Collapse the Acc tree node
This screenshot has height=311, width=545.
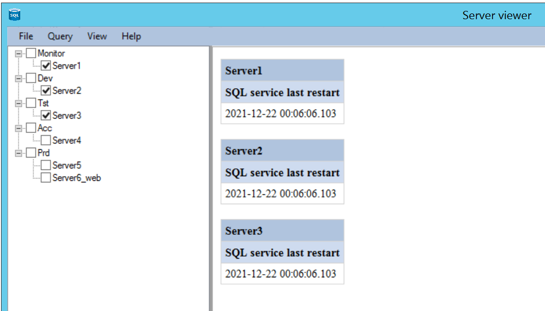click(x=19, y=128)
